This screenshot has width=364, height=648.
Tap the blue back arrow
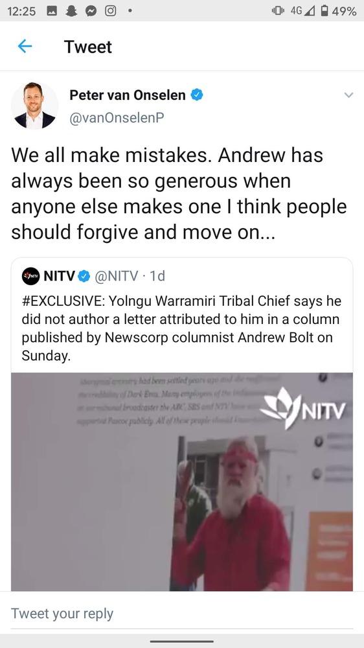(x=25, y=46)
